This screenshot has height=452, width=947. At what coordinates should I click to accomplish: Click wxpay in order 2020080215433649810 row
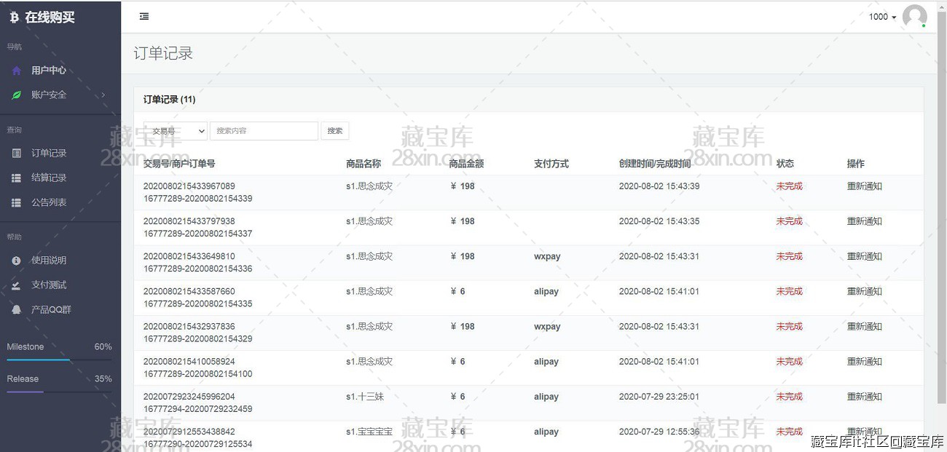[547, 256]
